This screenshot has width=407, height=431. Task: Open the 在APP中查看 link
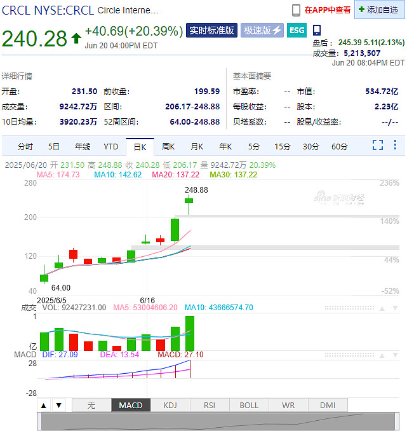[328, 10]
